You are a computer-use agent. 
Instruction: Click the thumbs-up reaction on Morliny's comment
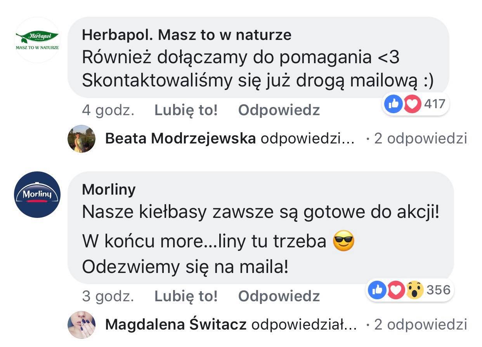(x=376, y=290)
